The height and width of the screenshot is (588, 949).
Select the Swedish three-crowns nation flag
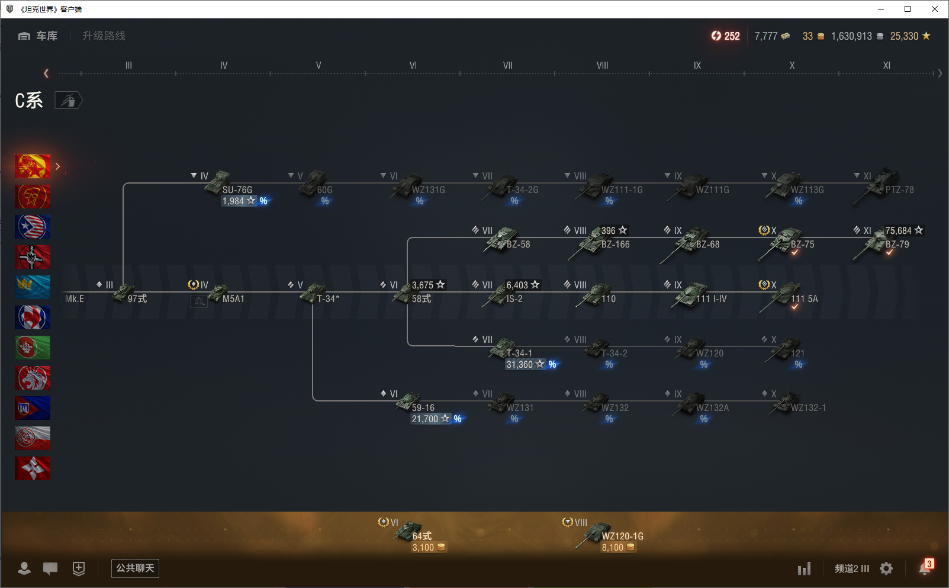tap(33, 287)
